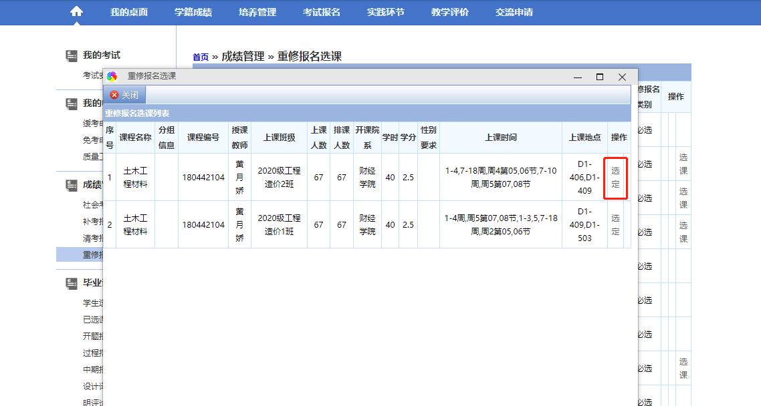Click the 首页 breadcrumb link

pos(201,57)
